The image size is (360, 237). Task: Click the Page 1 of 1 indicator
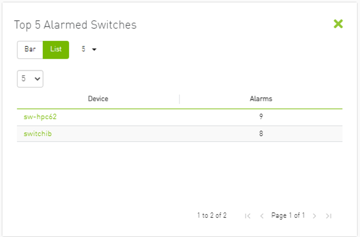point(288,215)
